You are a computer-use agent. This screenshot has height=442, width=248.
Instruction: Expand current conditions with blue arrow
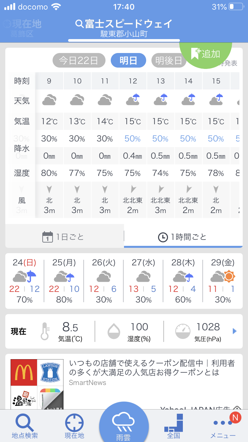(x=234, y=331)
